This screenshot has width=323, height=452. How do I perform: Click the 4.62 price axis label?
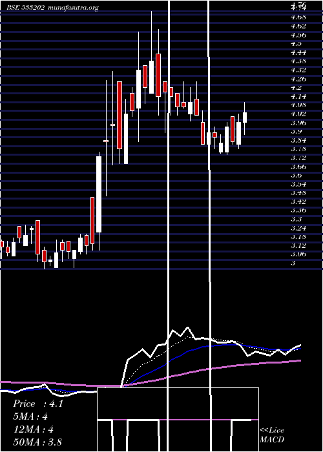(x=298, y=26)
